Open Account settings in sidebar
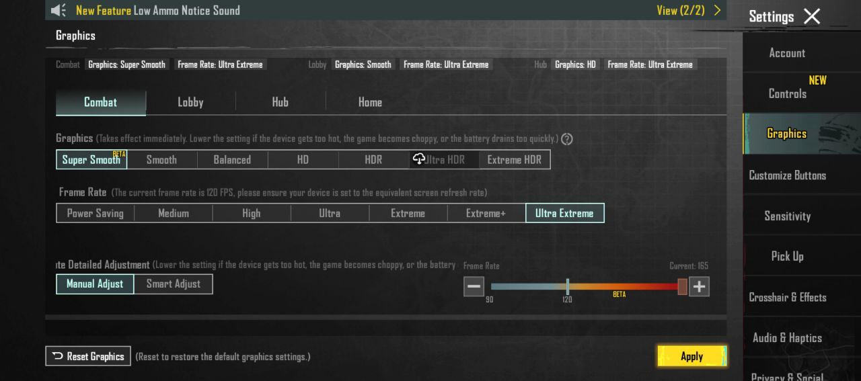The width and height of the screenshot is (861, 381). (x=787, y=53)
